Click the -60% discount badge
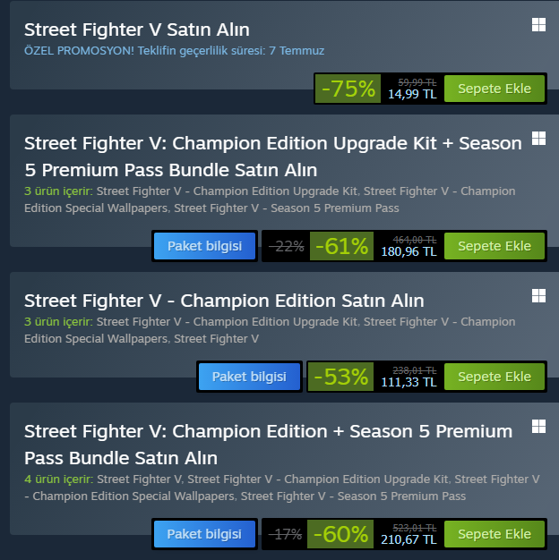Image resolution: width=559 pixels, height=560 pixels. tap(342, 534)
